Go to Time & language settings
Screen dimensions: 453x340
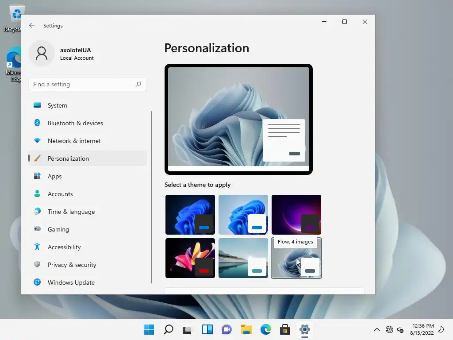tap(88, 212)
